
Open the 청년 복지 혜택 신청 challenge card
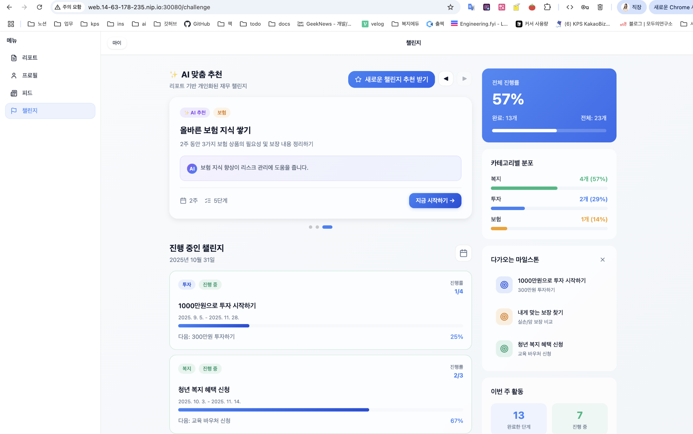(320, 394)
